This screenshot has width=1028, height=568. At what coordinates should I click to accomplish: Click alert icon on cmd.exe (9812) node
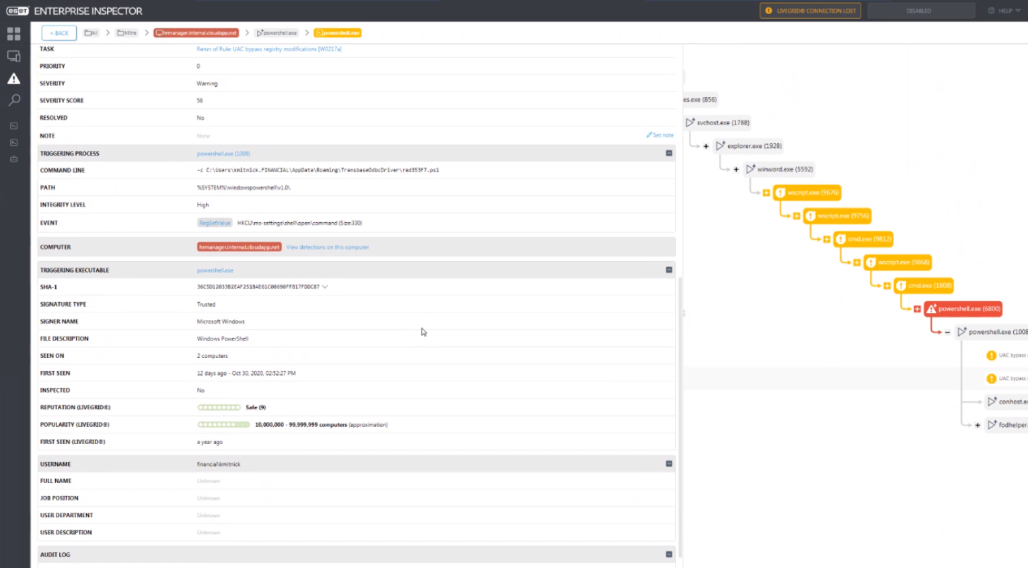coord(841,239)
